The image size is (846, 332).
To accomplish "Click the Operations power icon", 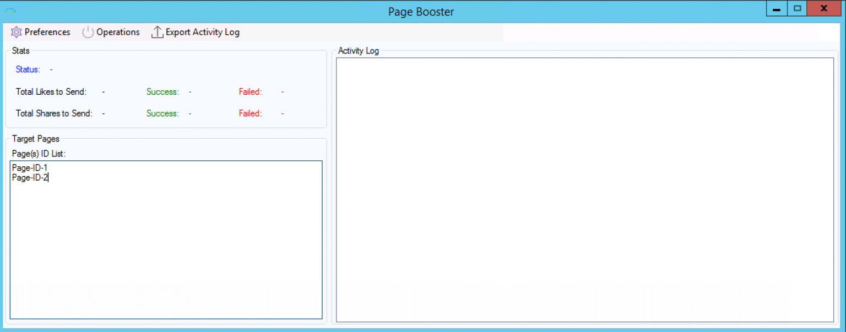I will pos(88,32).
